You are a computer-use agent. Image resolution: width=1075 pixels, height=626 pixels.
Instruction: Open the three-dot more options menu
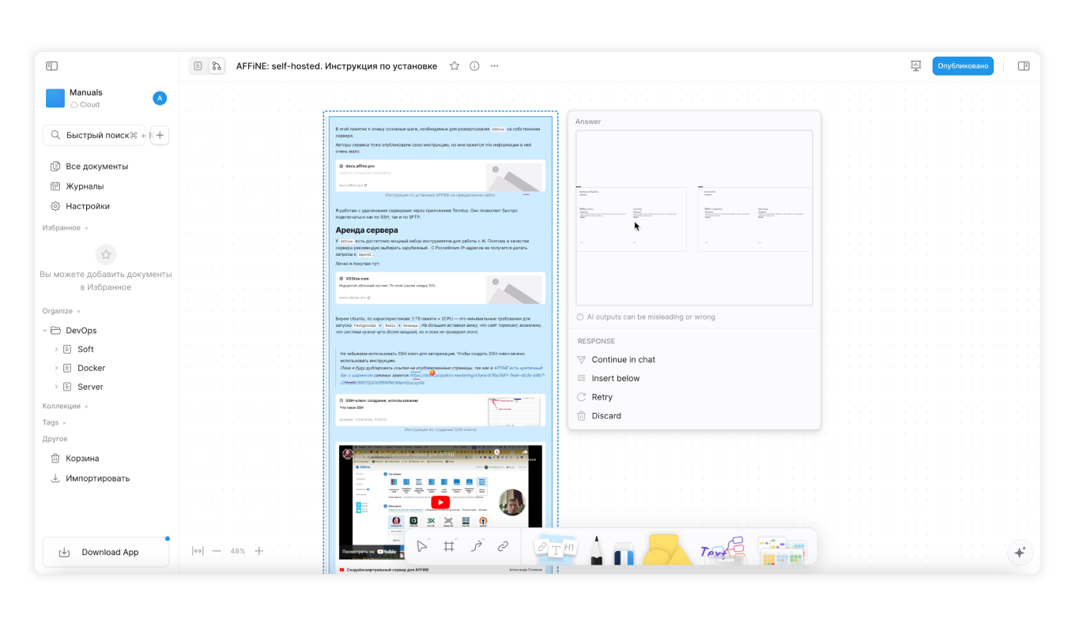[495, 66]
